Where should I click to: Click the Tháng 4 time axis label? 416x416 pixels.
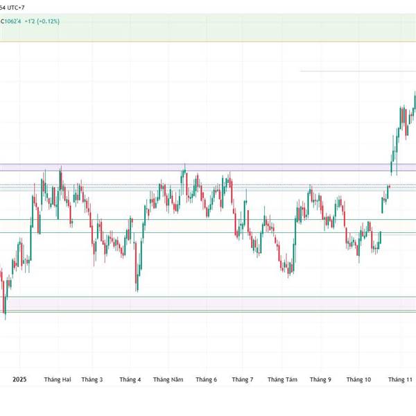click(x=130, y=379)
